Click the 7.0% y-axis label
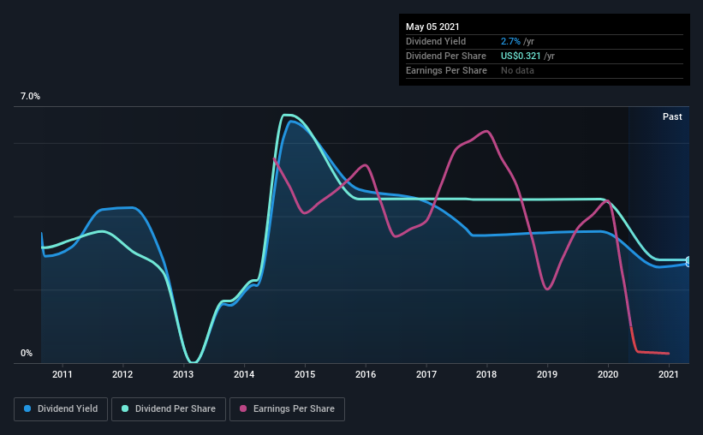Viewport: 703px width, 435px height. click(30, 97)
